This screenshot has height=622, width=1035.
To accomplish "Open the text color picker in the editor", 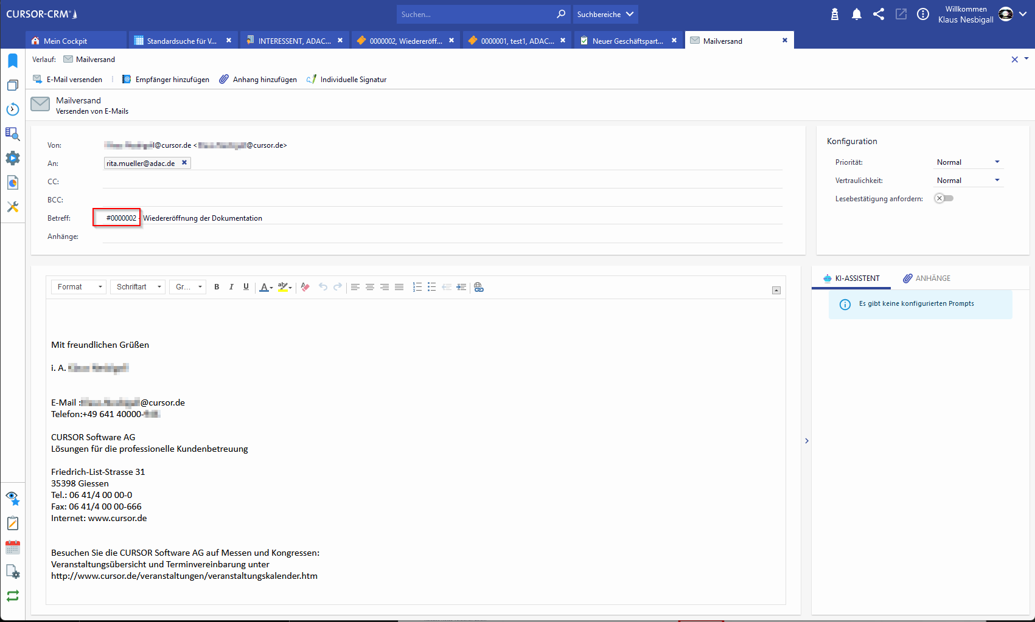I will click(x=266, y=287).
